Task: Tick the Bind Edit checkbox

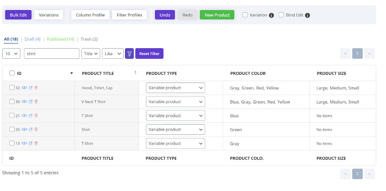Action: (281, 15)
